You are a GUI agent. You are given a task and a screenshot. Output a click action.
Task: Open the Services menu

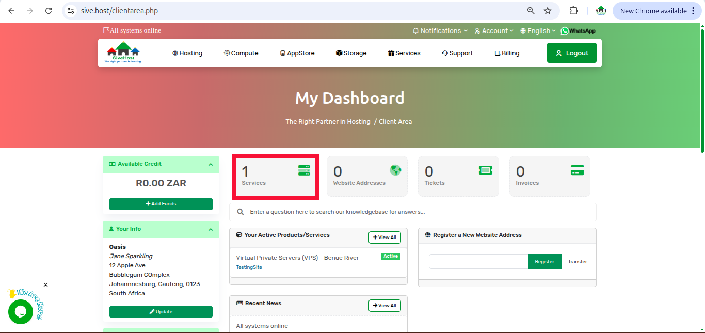pos(404,53)
